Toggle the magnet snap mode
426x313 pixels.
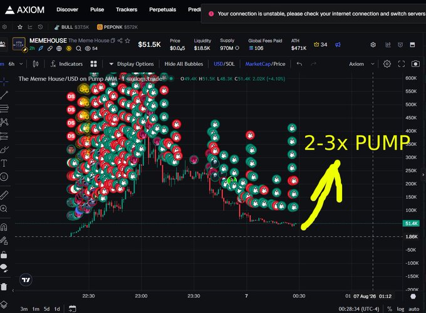point(4,227)
